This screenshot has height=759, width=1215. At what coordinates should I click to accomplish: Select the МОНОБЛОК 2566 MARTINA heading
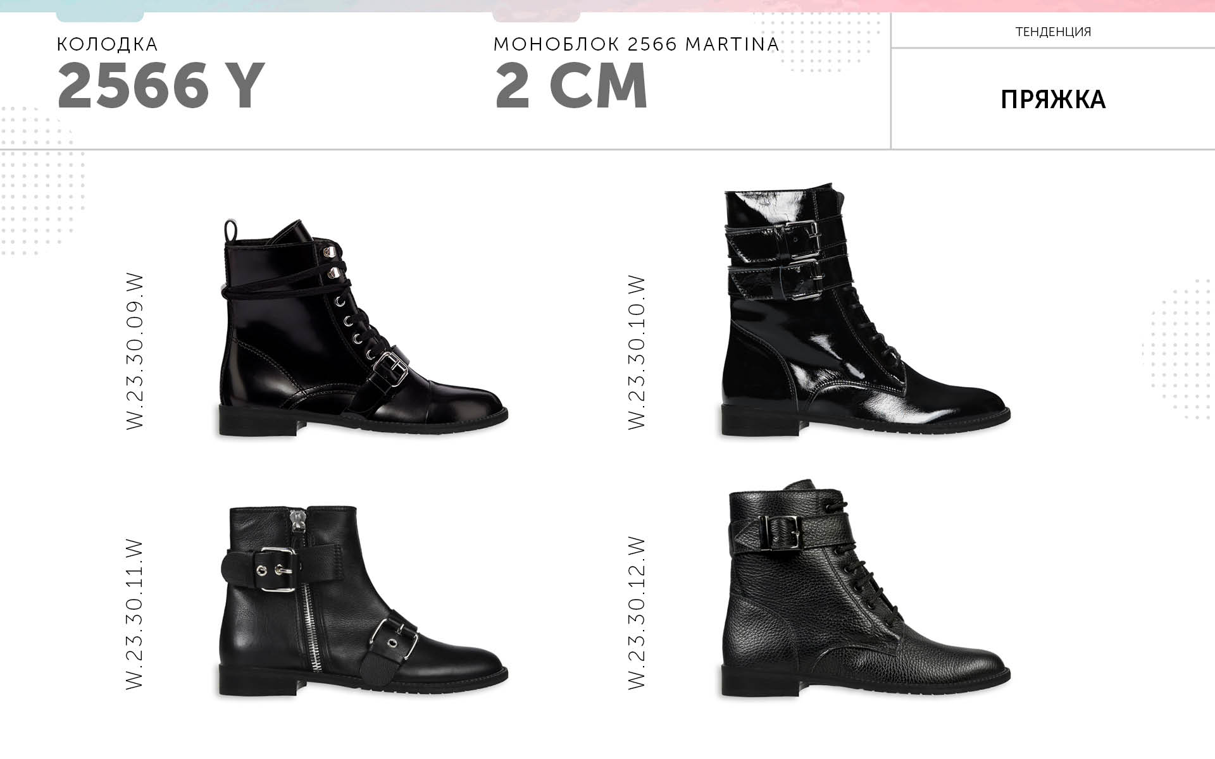coord(636,44)
